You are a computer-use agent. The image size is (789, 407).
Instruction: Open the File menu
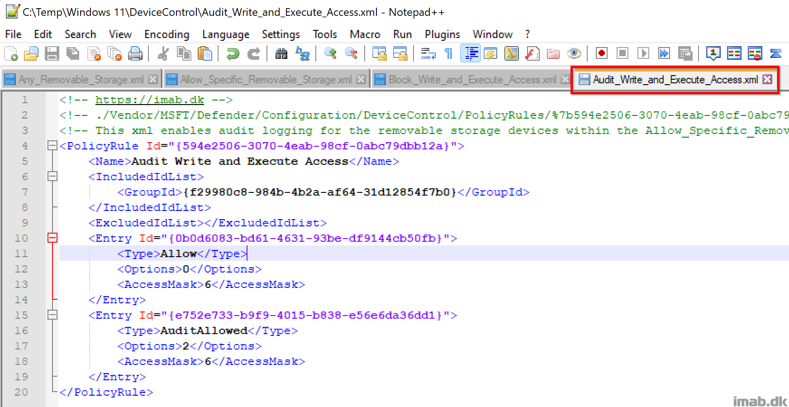(13, 34)
